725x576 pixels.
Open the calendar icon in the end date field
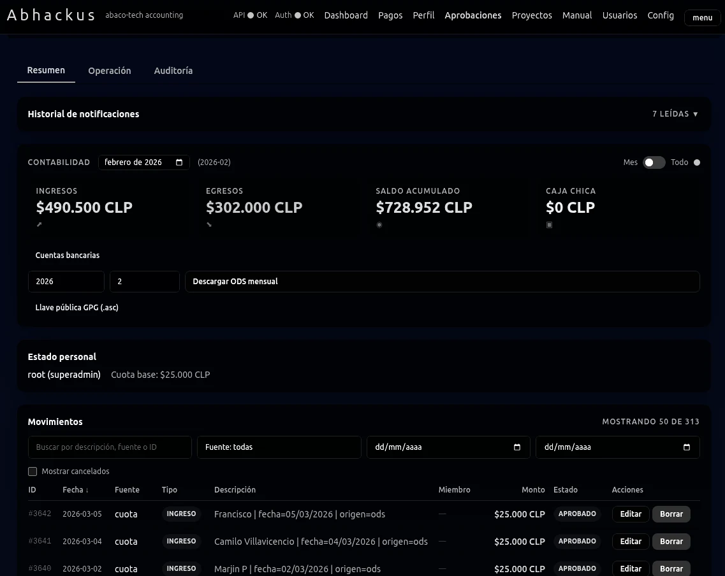(x=687, y=447)
